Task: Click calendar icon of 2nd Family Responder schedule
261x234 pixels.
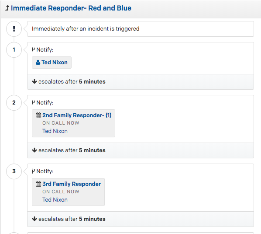Action: click(x=38, y=115)
